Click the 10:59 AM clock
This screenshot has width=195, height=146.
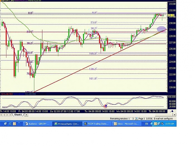pyautogui.click(x=169, y=124)
